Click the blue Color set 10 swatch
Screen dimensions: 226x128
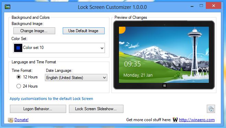[x=18, y=48]
